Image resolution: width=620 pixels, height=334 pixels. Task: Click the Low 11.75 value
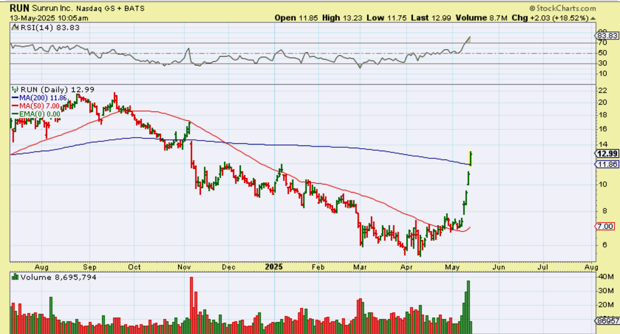point(387,18)
